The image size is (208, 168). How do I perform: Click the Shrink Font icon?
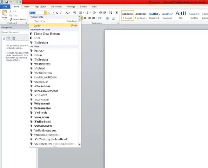pyautogui.click(x=61, y=13)
